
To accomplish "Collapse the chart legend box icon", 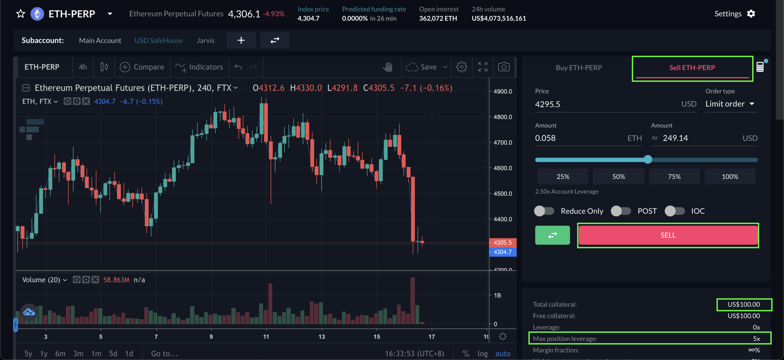I will (26, 88).
